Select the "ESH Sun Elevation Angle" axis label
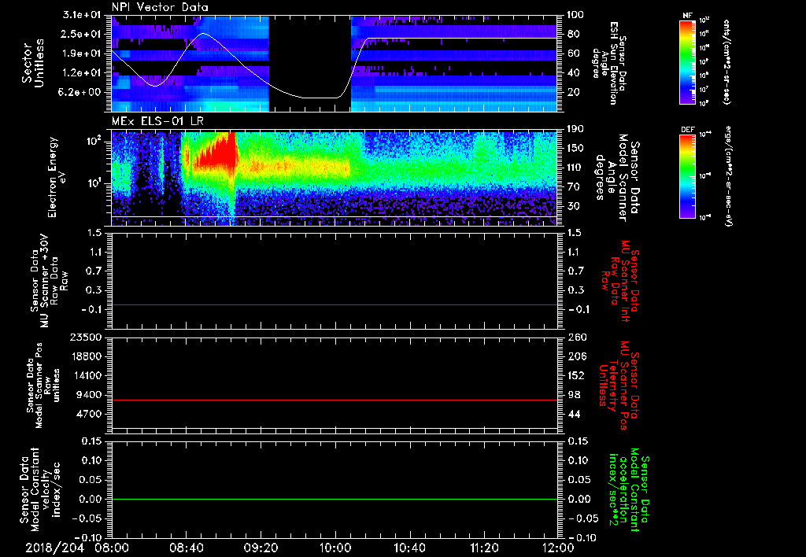 610,63
